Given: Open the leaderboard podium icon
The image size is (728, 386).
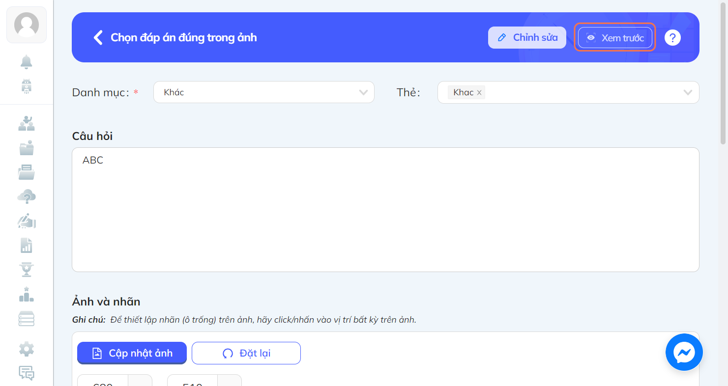Looking at the screenshot, I should click(x=27, y=295).
